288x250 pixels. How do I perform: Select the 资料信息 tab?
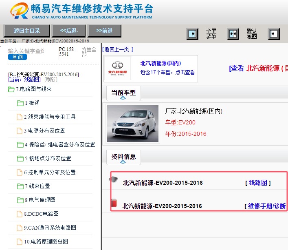click(123, 157)
